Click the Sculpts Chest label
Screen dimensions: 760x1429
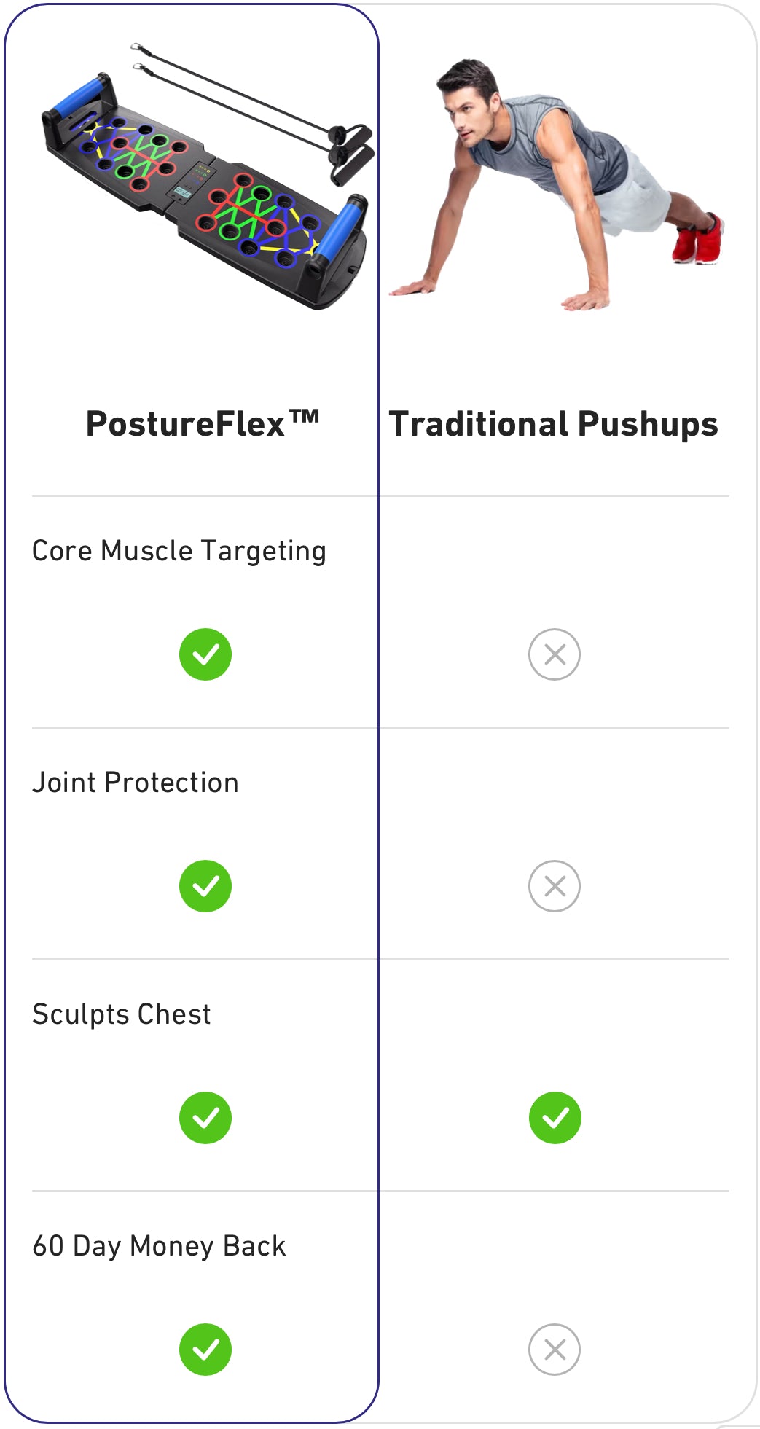click(x=122, y=1014)
